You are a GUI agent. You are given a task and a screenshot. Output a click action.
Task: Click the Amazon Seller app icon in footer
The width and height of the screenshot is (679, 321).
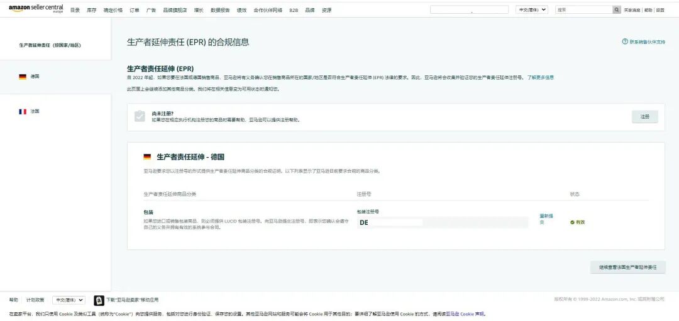pyautogui.click(x=99, y=300)
